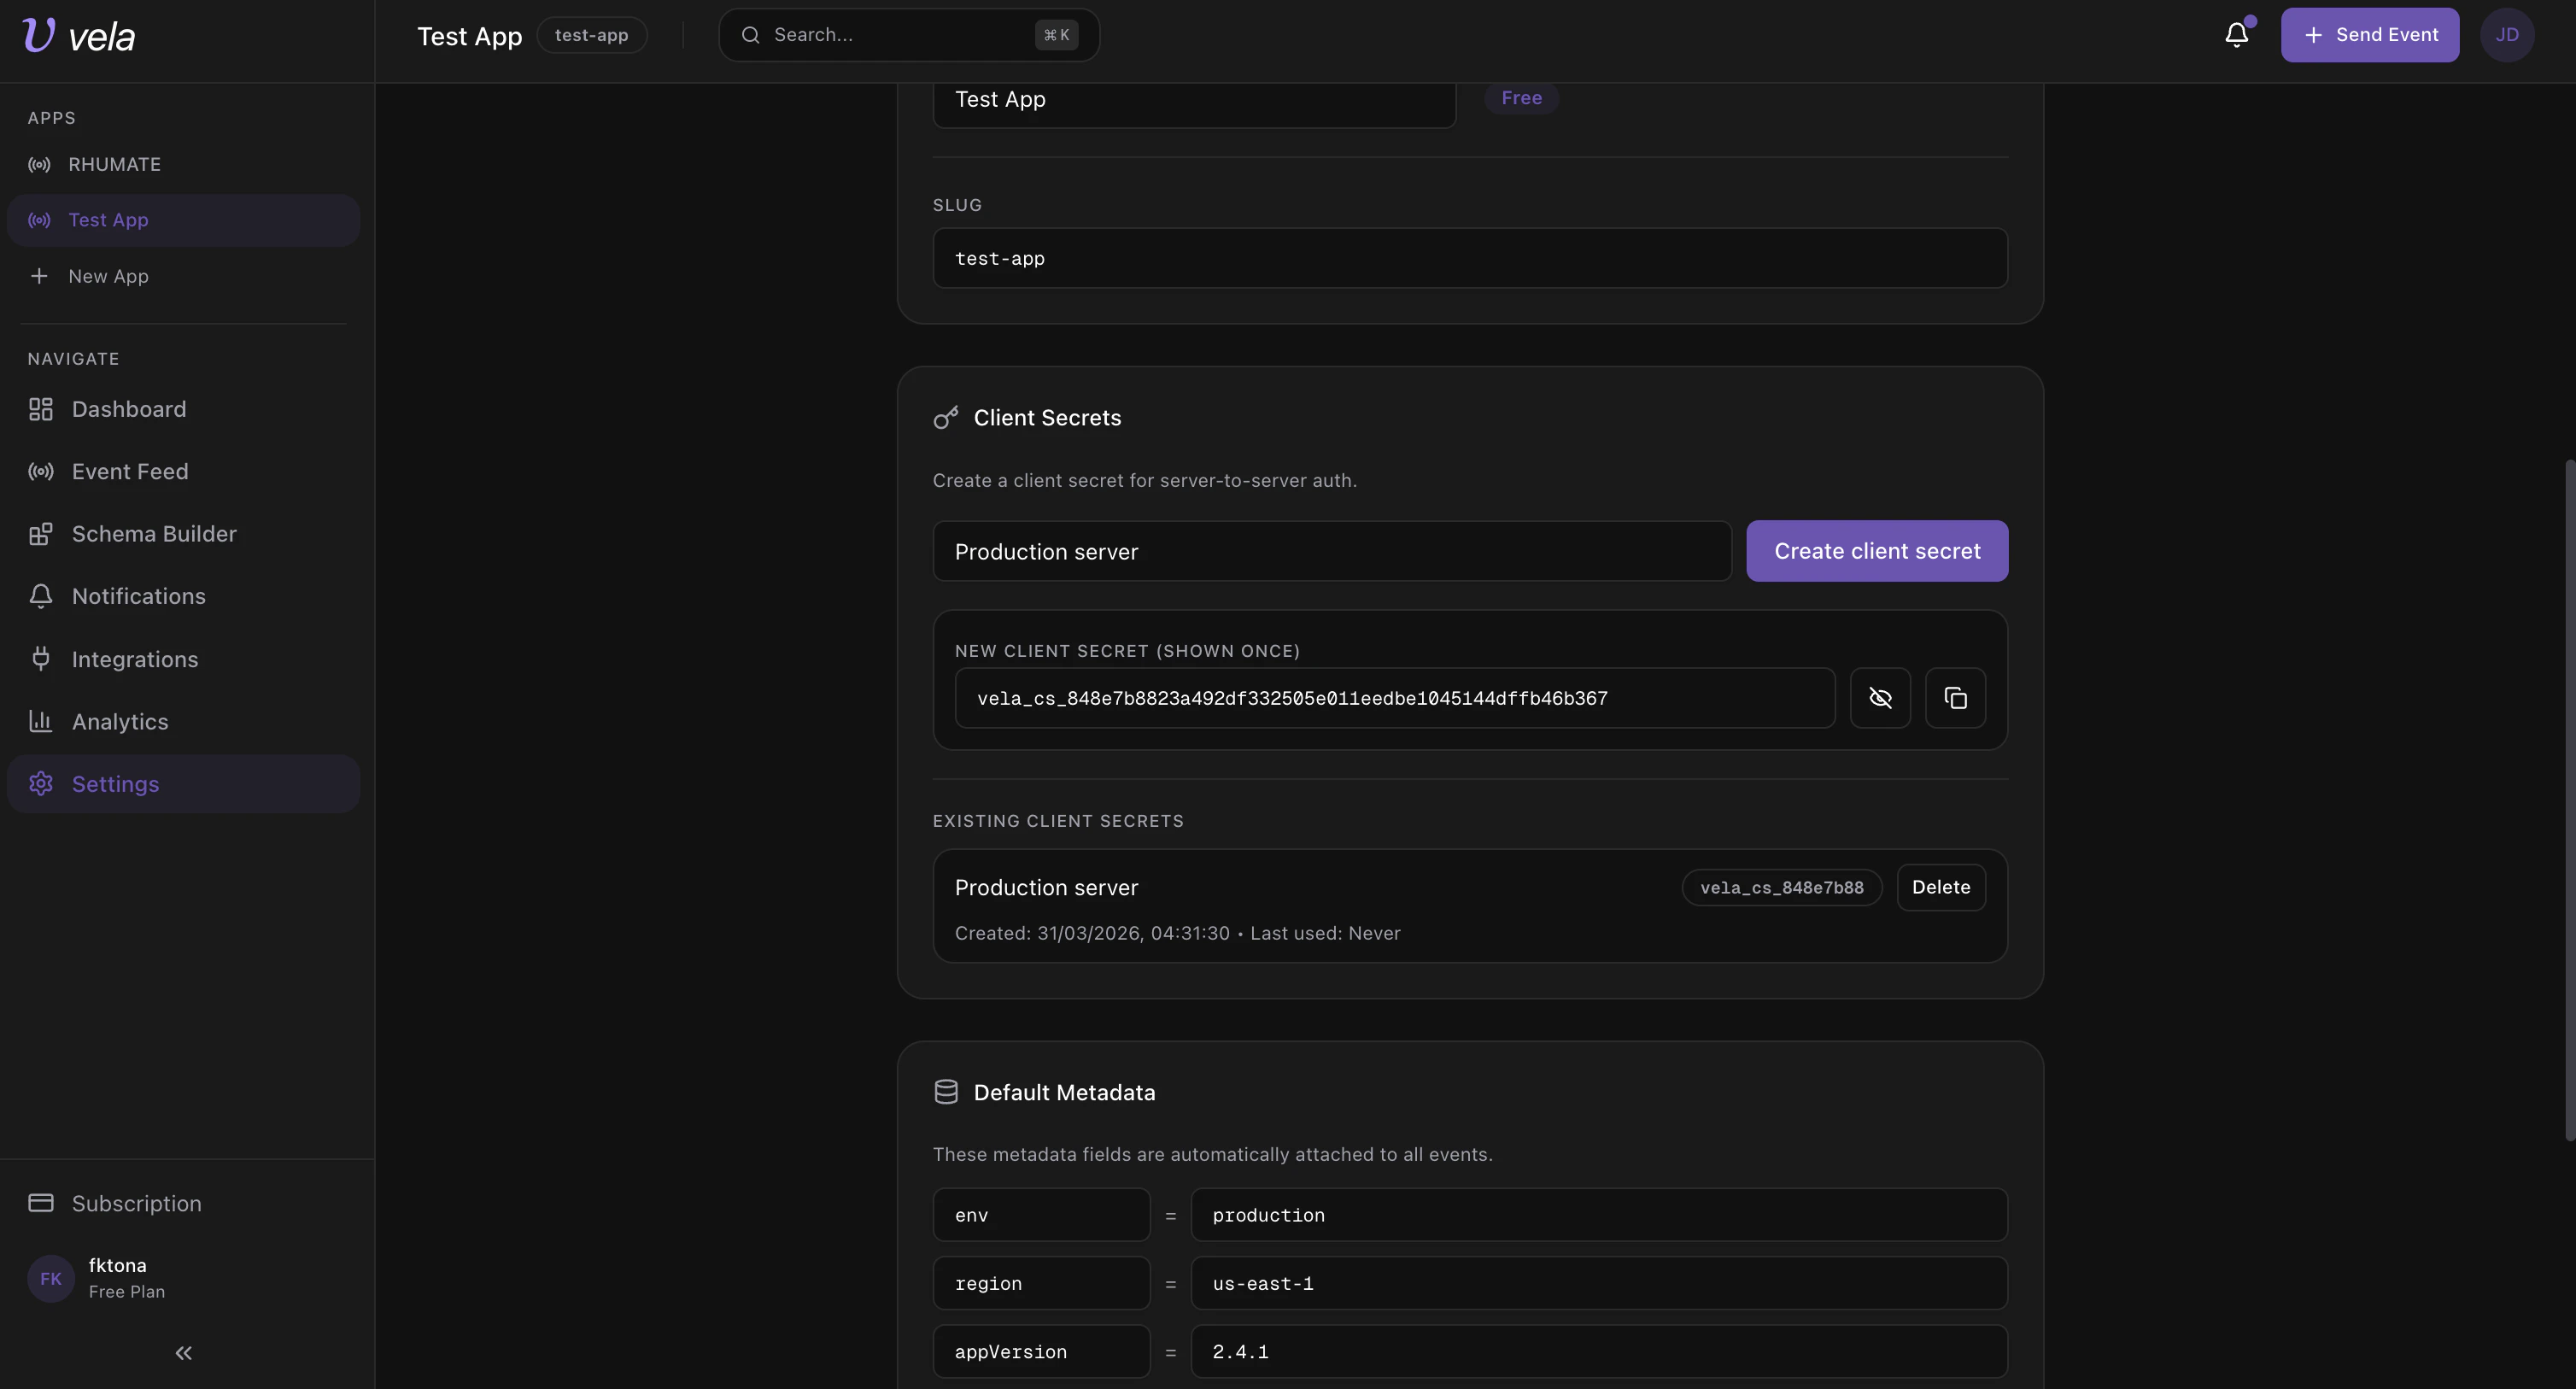The height and width of the screenshot is (1389, 2576).
Task: Collapse the sidebar with the chevron
Action: click(183, 1352)
